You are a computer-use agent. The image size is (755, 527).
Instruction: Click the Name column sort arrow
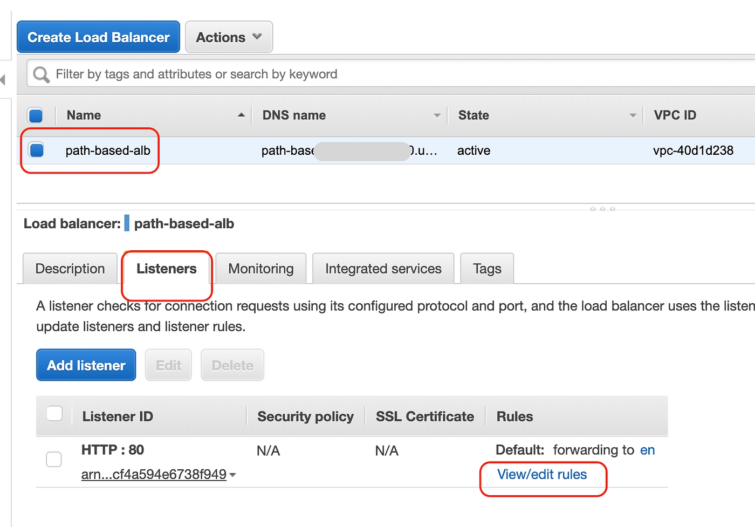241,115
